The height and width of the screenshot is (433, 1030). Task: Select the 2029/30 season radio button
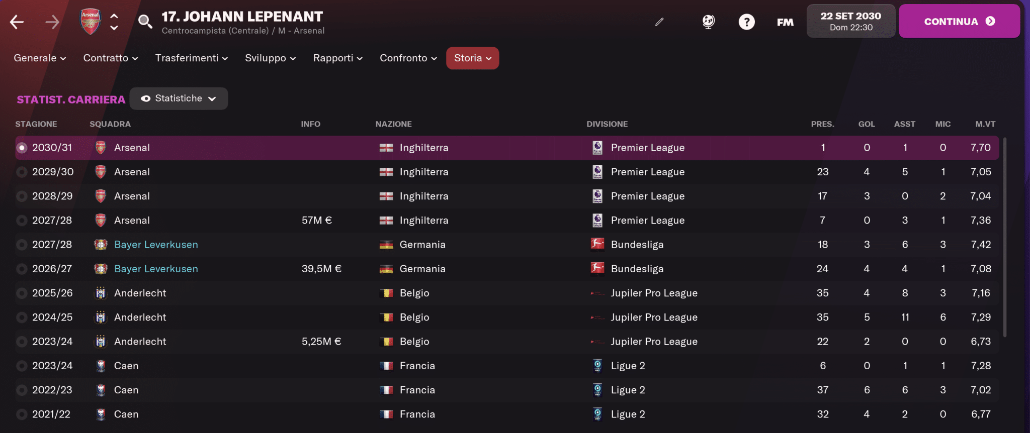click(x=22, y=171)
